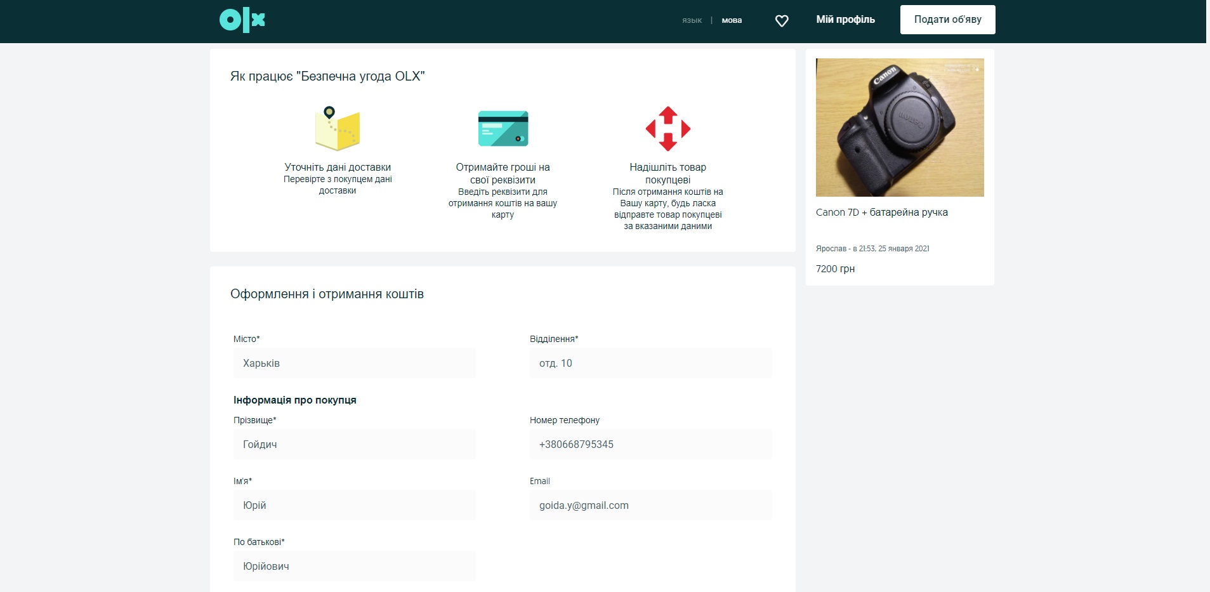
Task: Click the OLX logo
Action: coord(242,20)
